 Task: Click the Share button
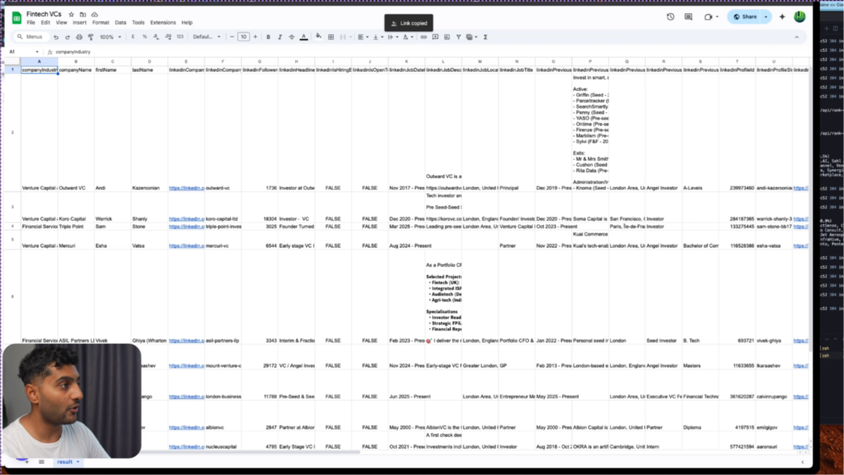click(x=745, y=17)
